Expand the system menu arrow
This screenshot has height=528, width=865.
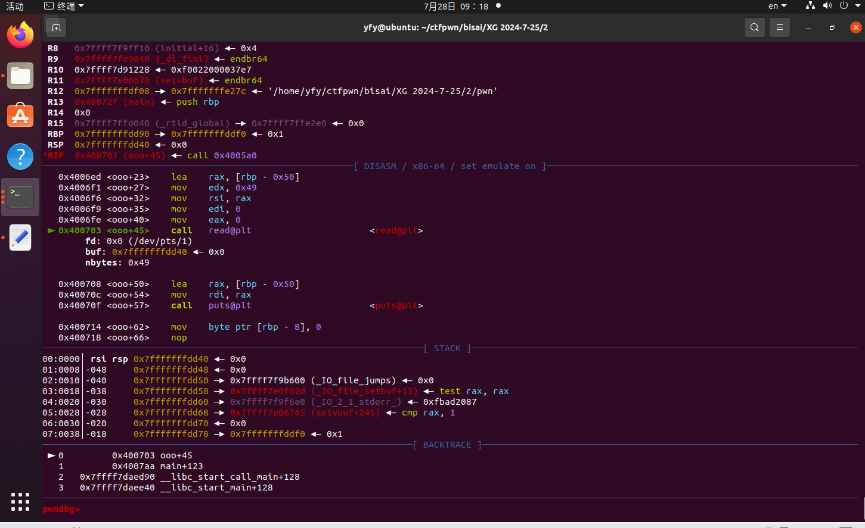click(857, 6)
